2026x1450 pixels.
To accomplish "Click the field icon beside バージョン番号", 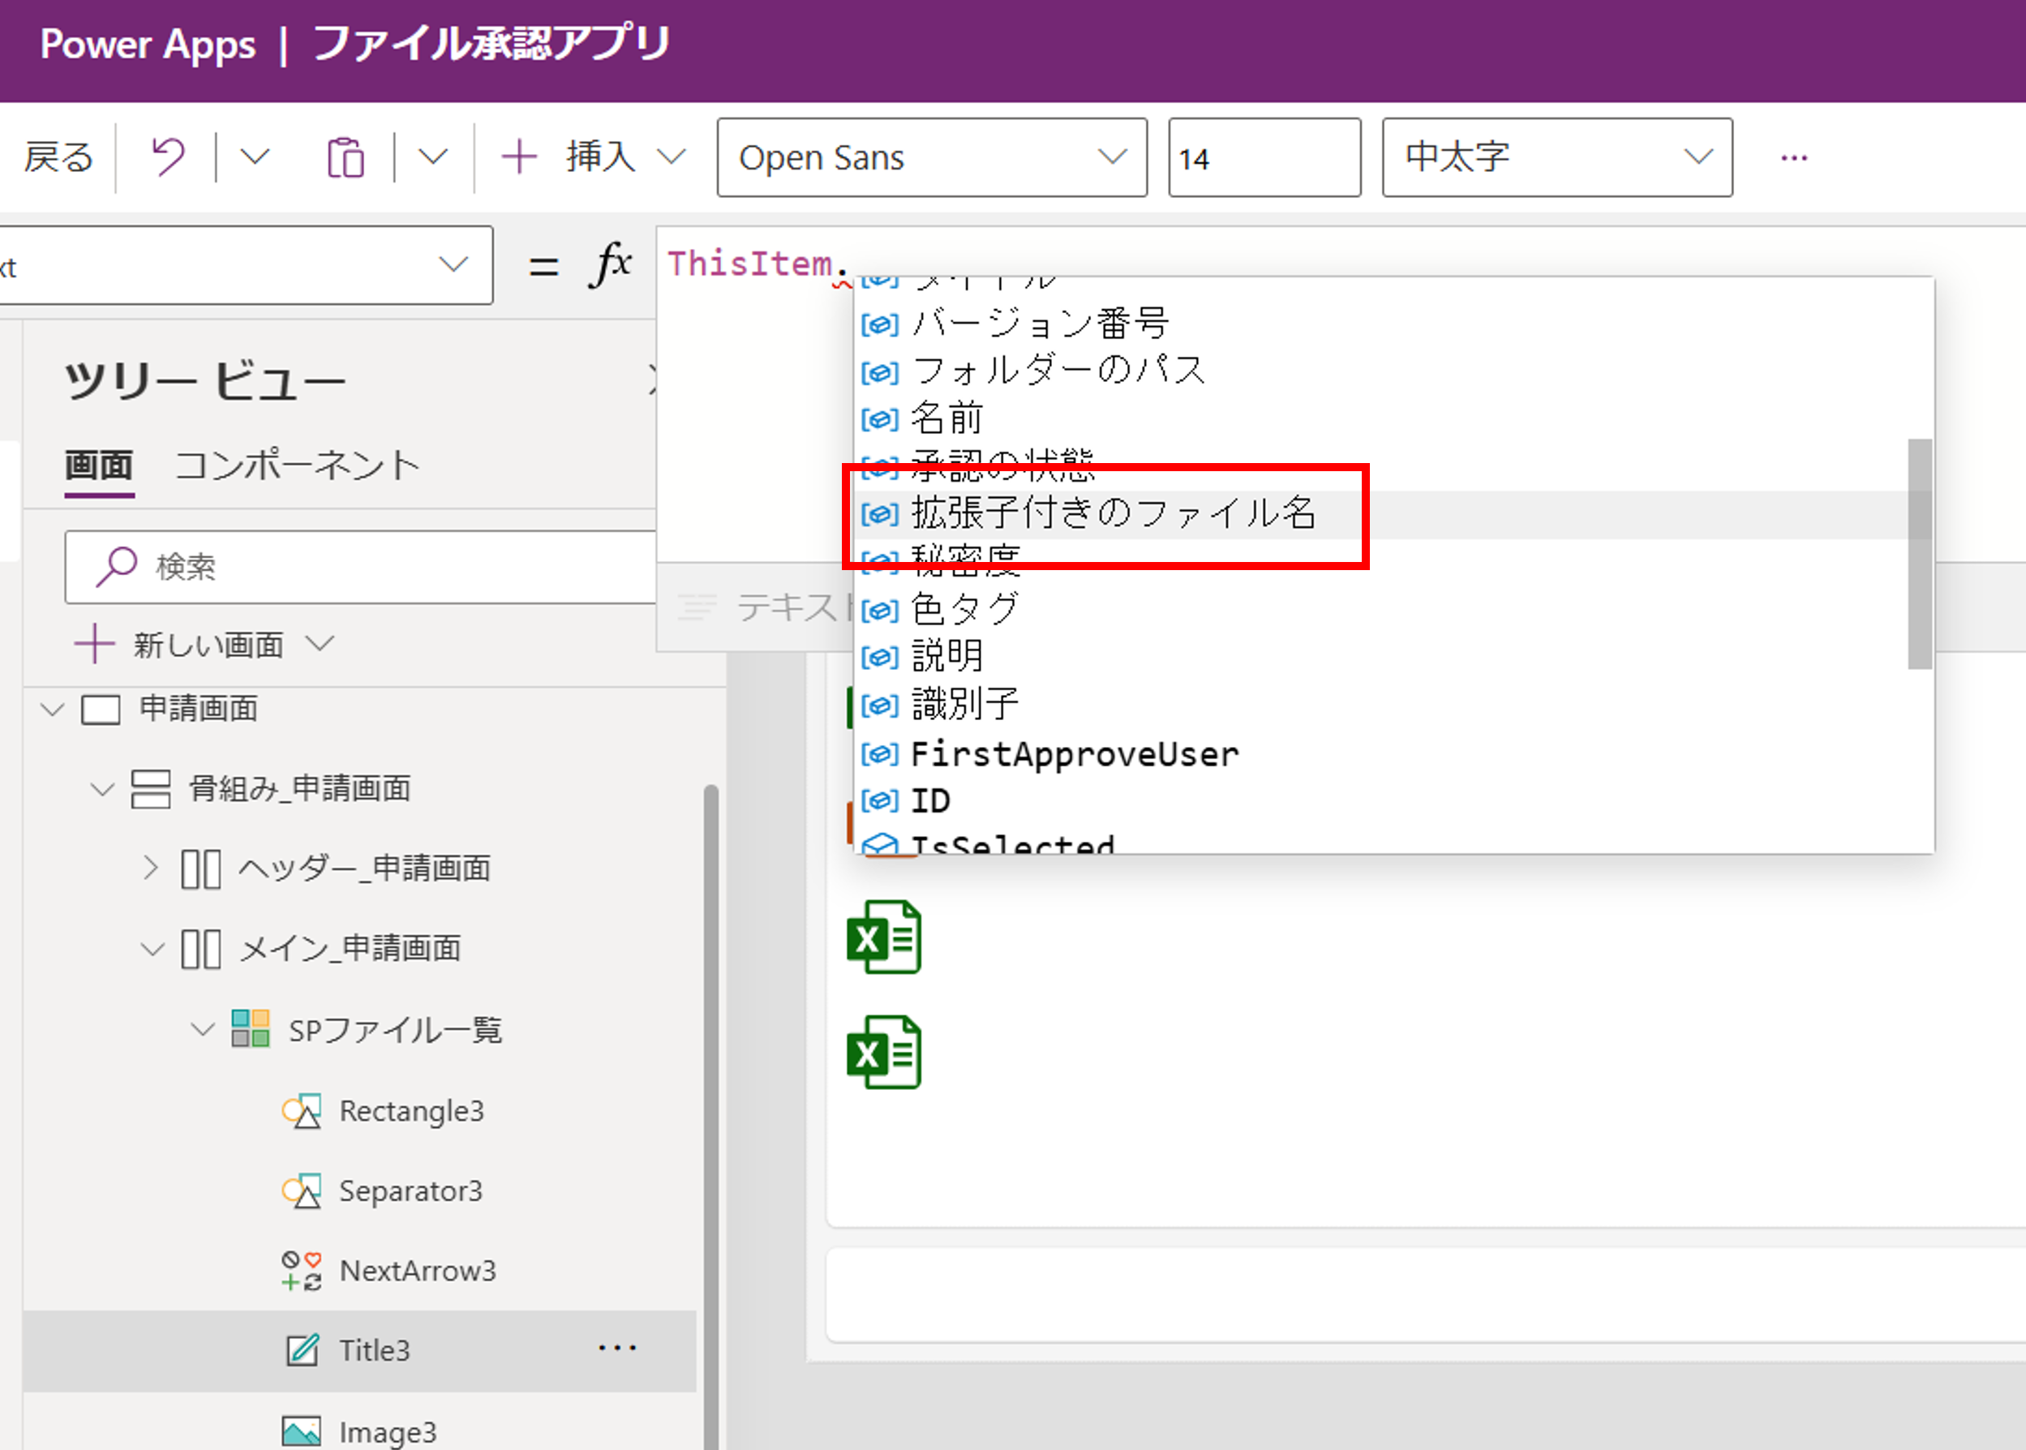I will point(879,325).
